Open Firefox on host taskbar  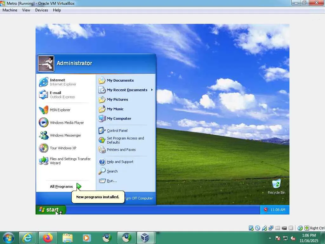point(48,238)
